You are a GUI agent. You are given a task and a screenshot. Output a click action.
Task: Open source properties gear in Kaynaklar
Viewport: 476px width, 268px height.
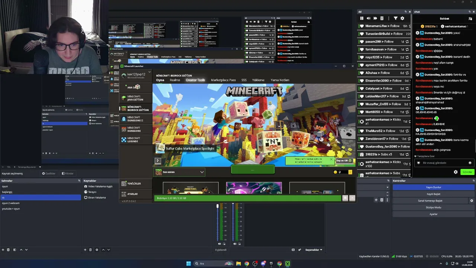point(97,250)
